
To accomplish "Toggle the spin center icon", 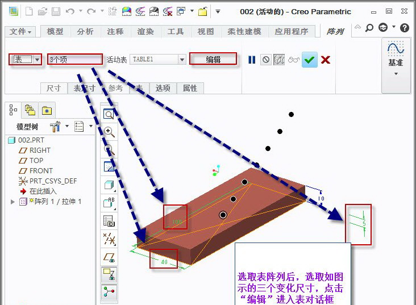I will [109, 292].
